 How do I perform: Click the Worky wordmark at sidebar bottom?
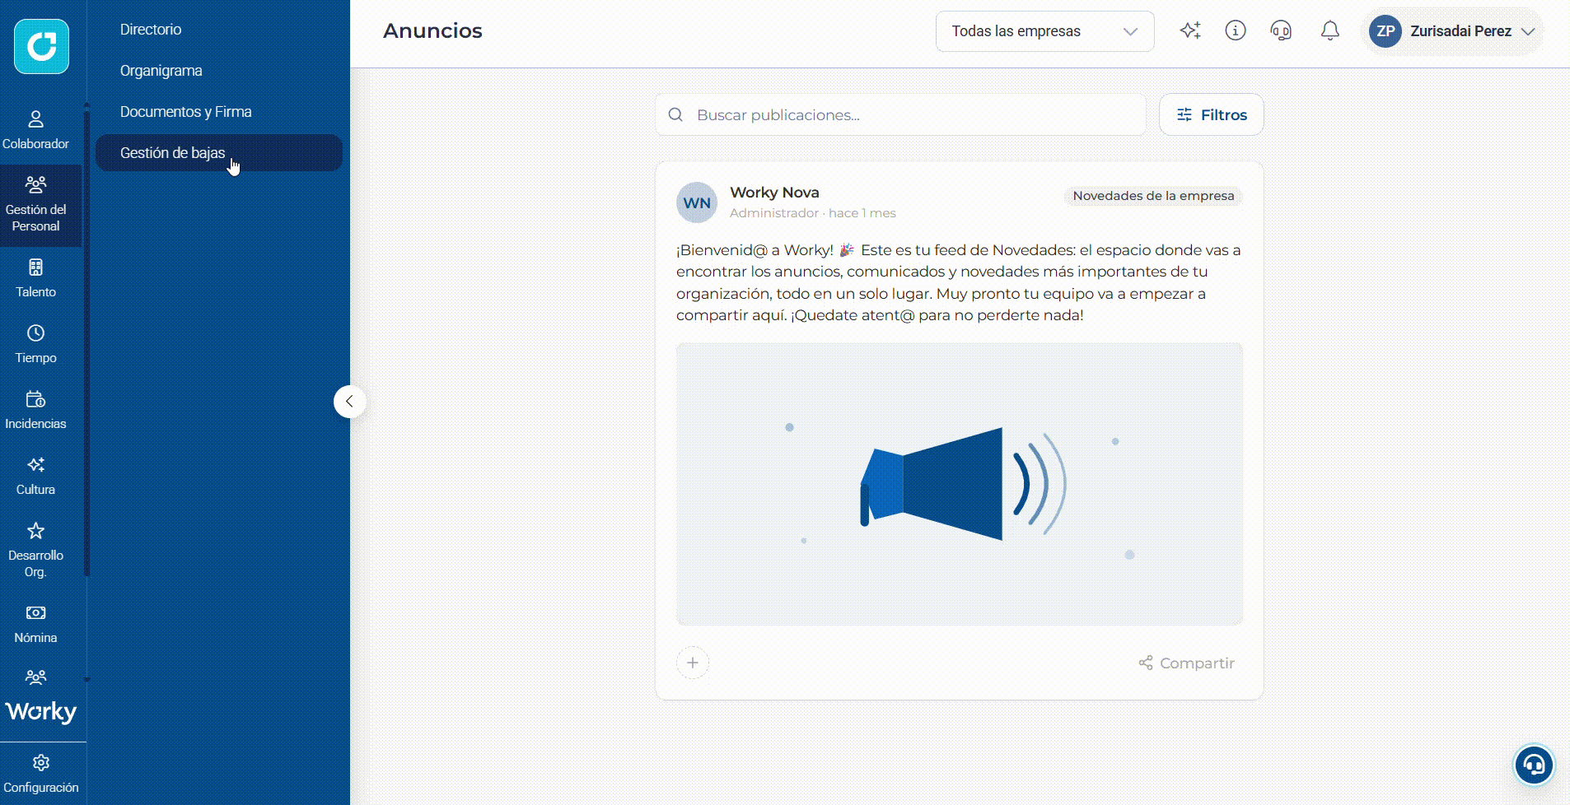[x=41, y=711]
